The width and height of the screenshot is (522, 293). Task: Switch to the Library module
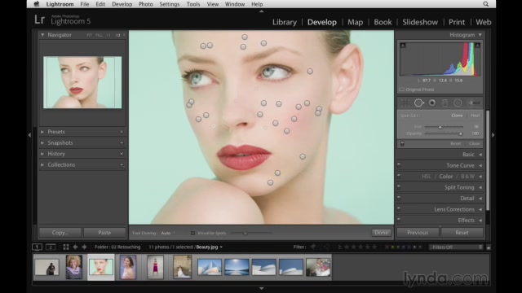[x=285, y=22]
